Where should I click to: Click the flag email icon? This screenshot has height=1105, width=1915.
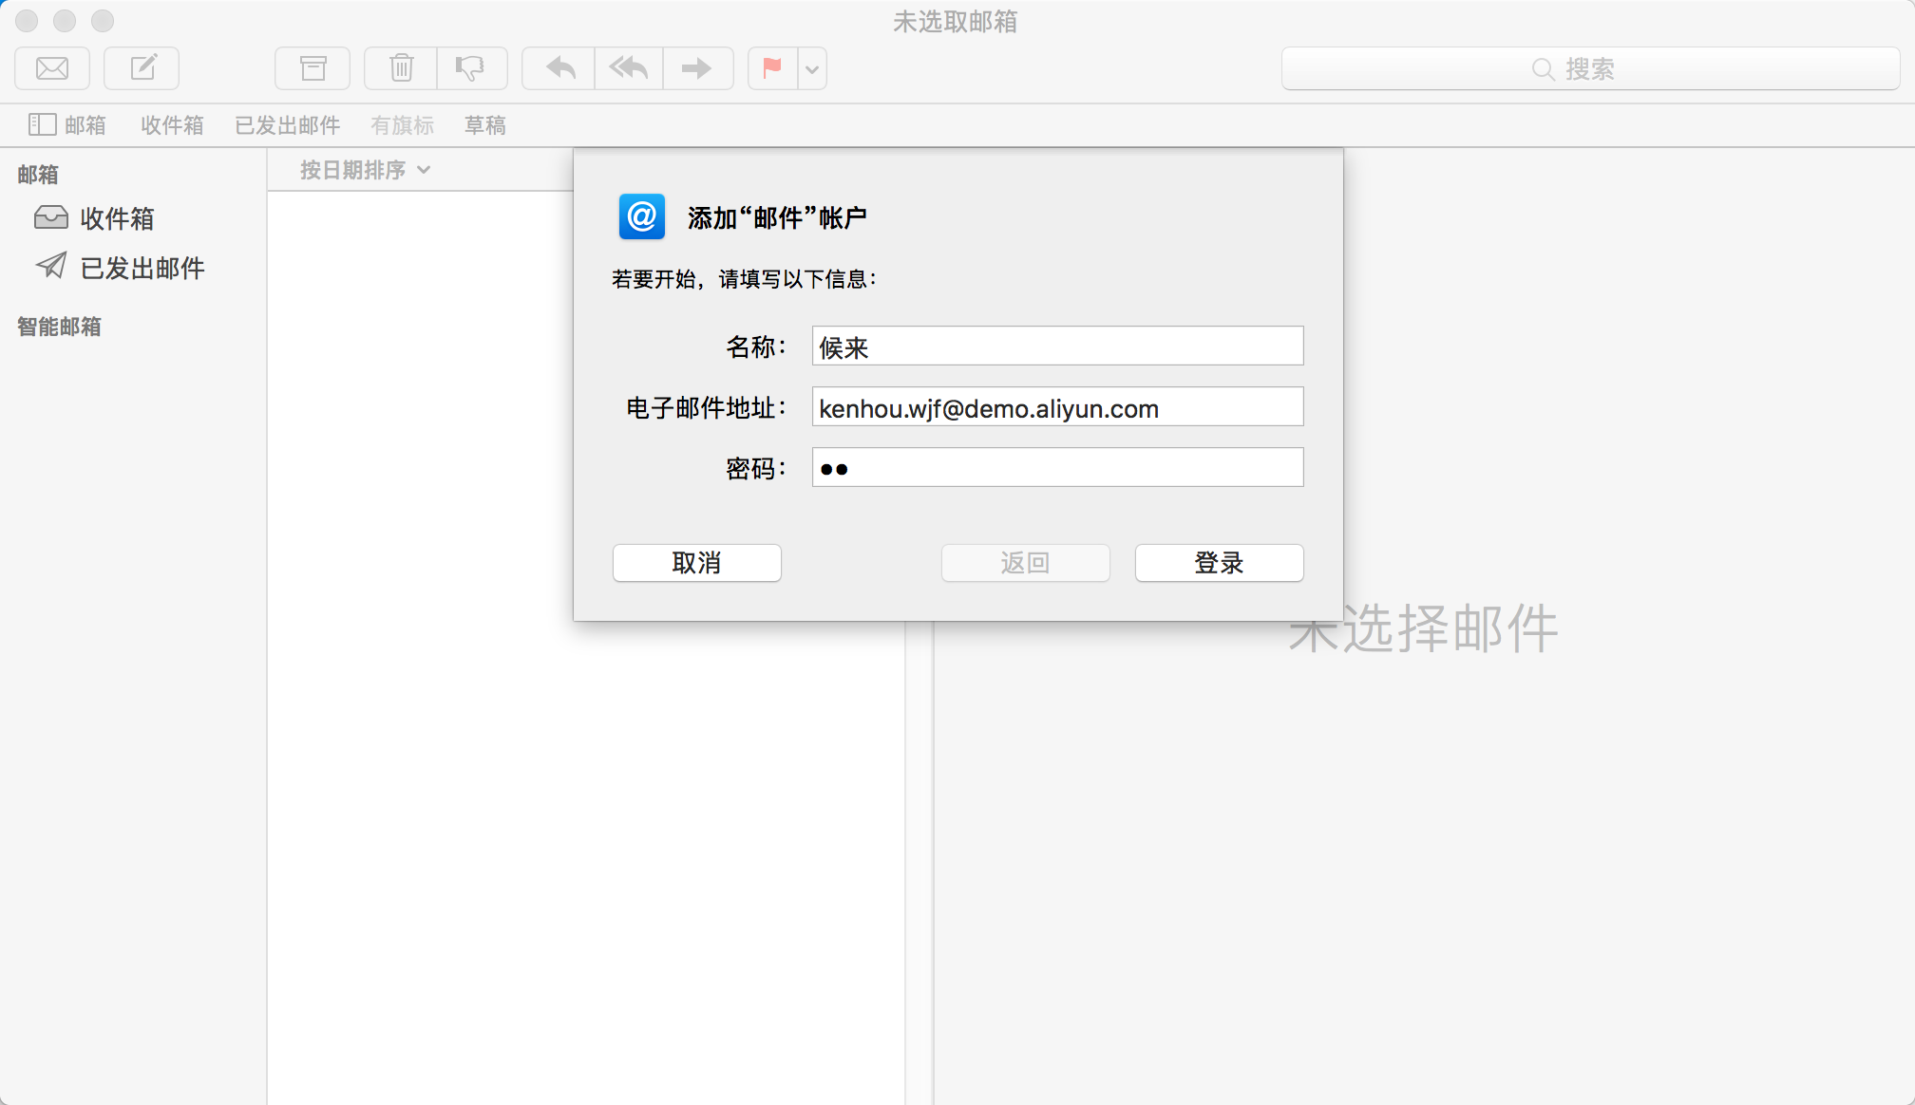coord(771,67)
